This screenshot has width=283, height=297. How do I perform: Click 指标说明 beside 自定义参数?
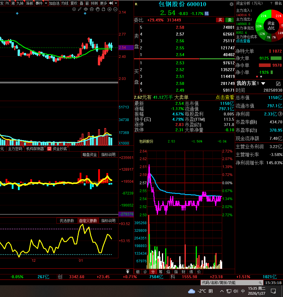108,221
